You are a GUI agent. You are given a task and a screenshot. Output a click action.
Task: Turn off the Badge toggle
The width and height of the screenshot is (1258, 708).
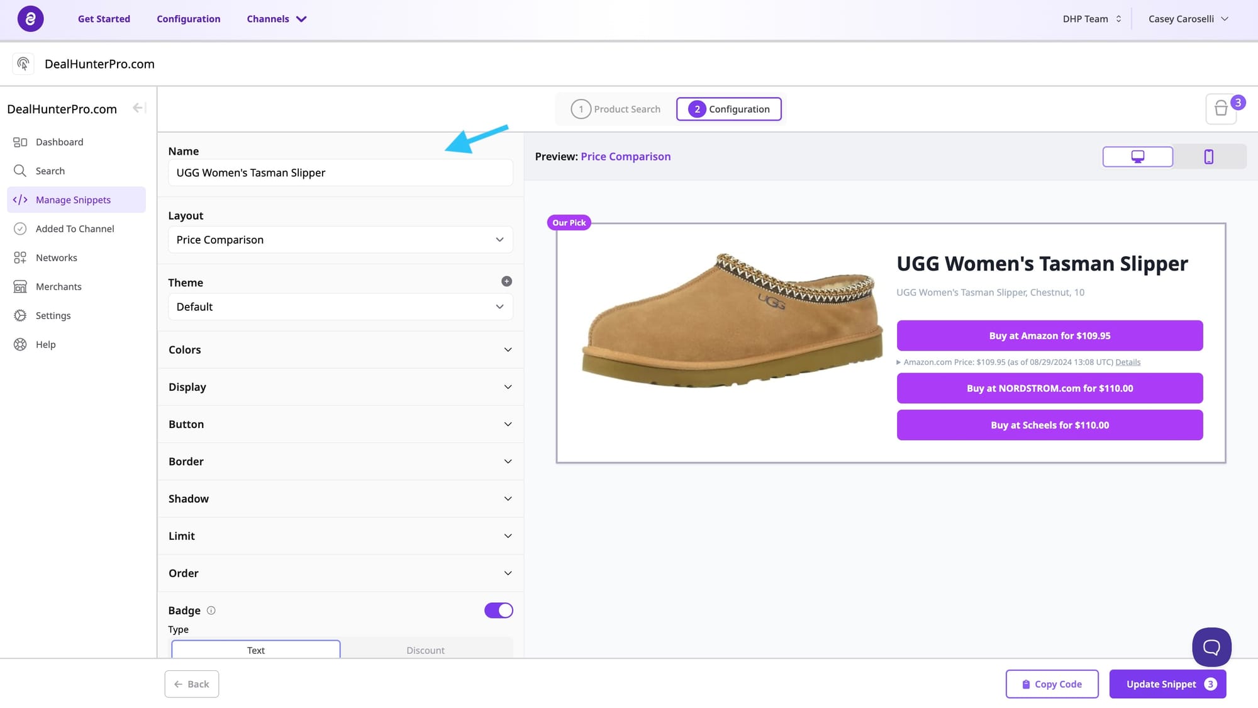tap(498, 610)
